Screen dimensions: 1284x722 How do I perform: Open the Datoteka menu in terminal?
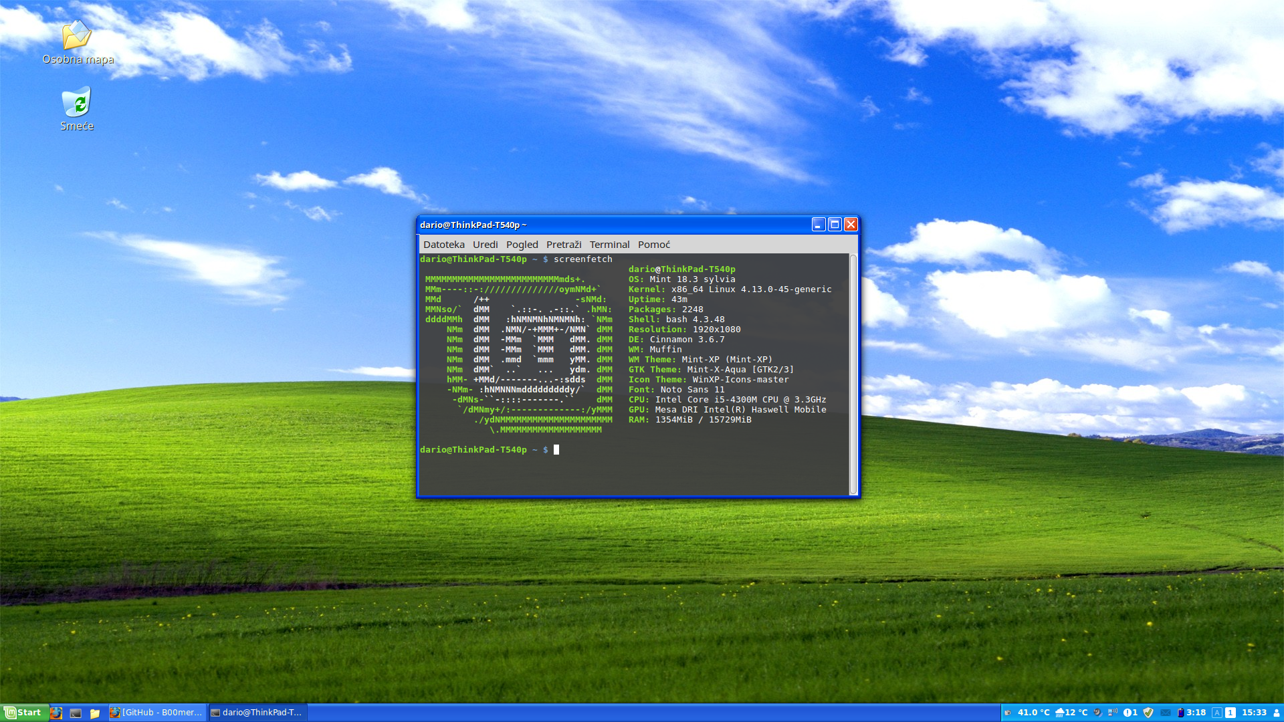coord(443,245)
